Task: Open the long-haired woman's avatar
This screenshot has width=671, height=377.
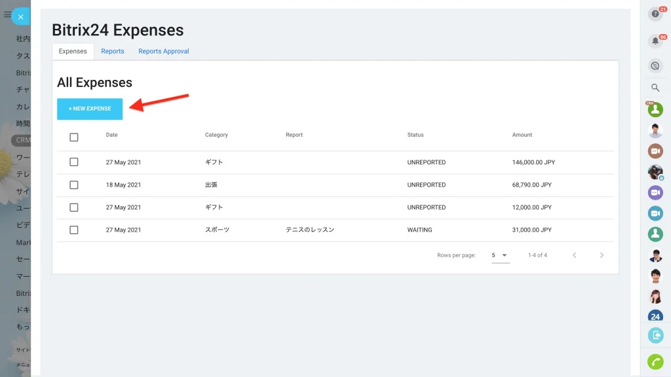Action: click(x=655, y=296)
